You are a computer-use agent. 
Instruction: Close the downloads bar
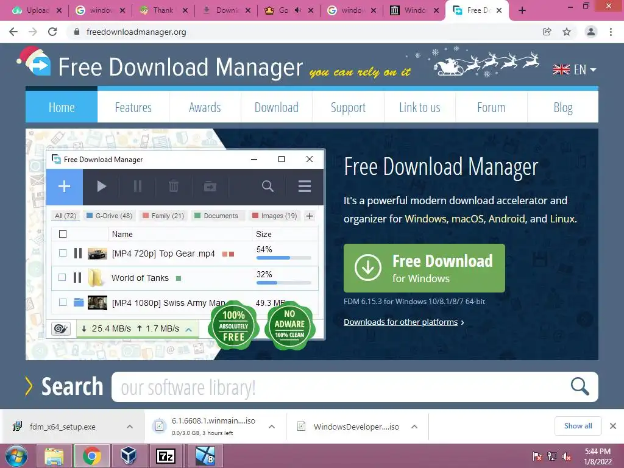[x=613, y=426]
